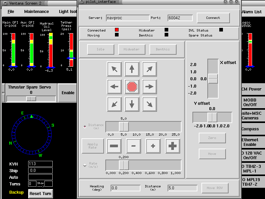
Task: Click the Server input field
Action: (128, 18)
